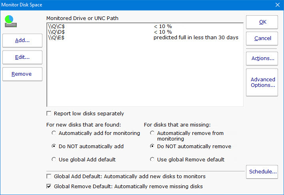Select Use global Remove default option
284x195 pixels.
[x=152, y=159]
